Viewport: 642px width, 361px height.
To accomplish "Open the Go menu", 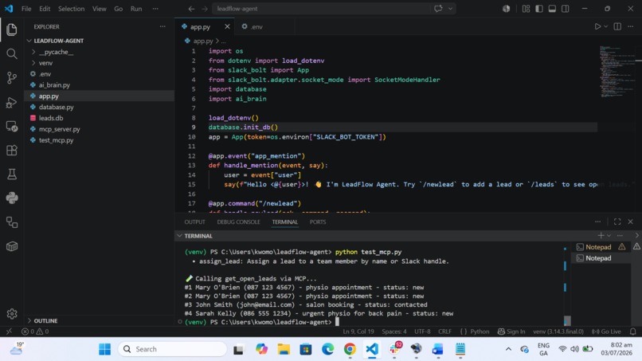I will (119, 9).
